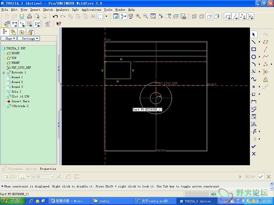Expand the Extrude 1 tree node

coord(3,73)
